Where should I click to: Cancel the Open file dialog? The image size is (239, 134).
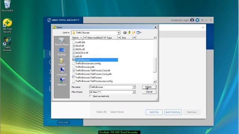tap(149, 92)
